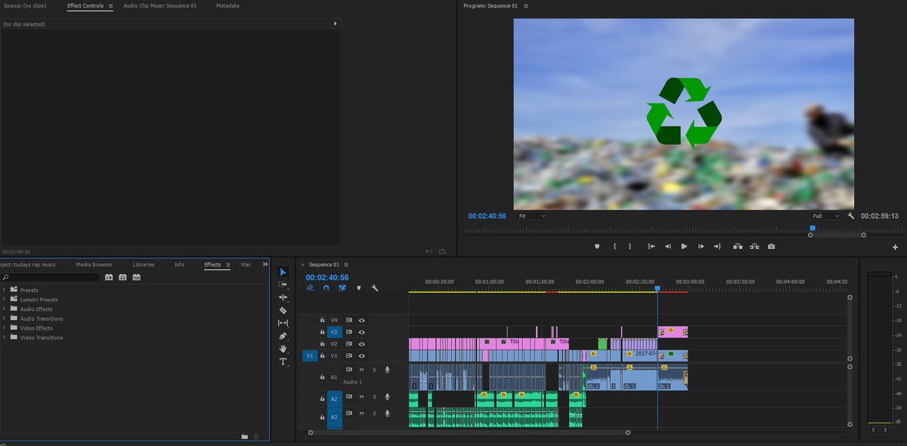Choose the Ripple Edit tool
This screenshot has width=907, height=446.
click(283, 297)
